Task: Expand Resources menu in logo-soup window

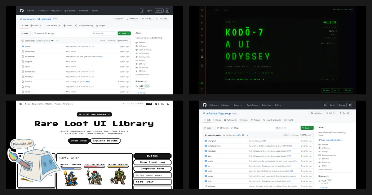Action: point(239,105)
